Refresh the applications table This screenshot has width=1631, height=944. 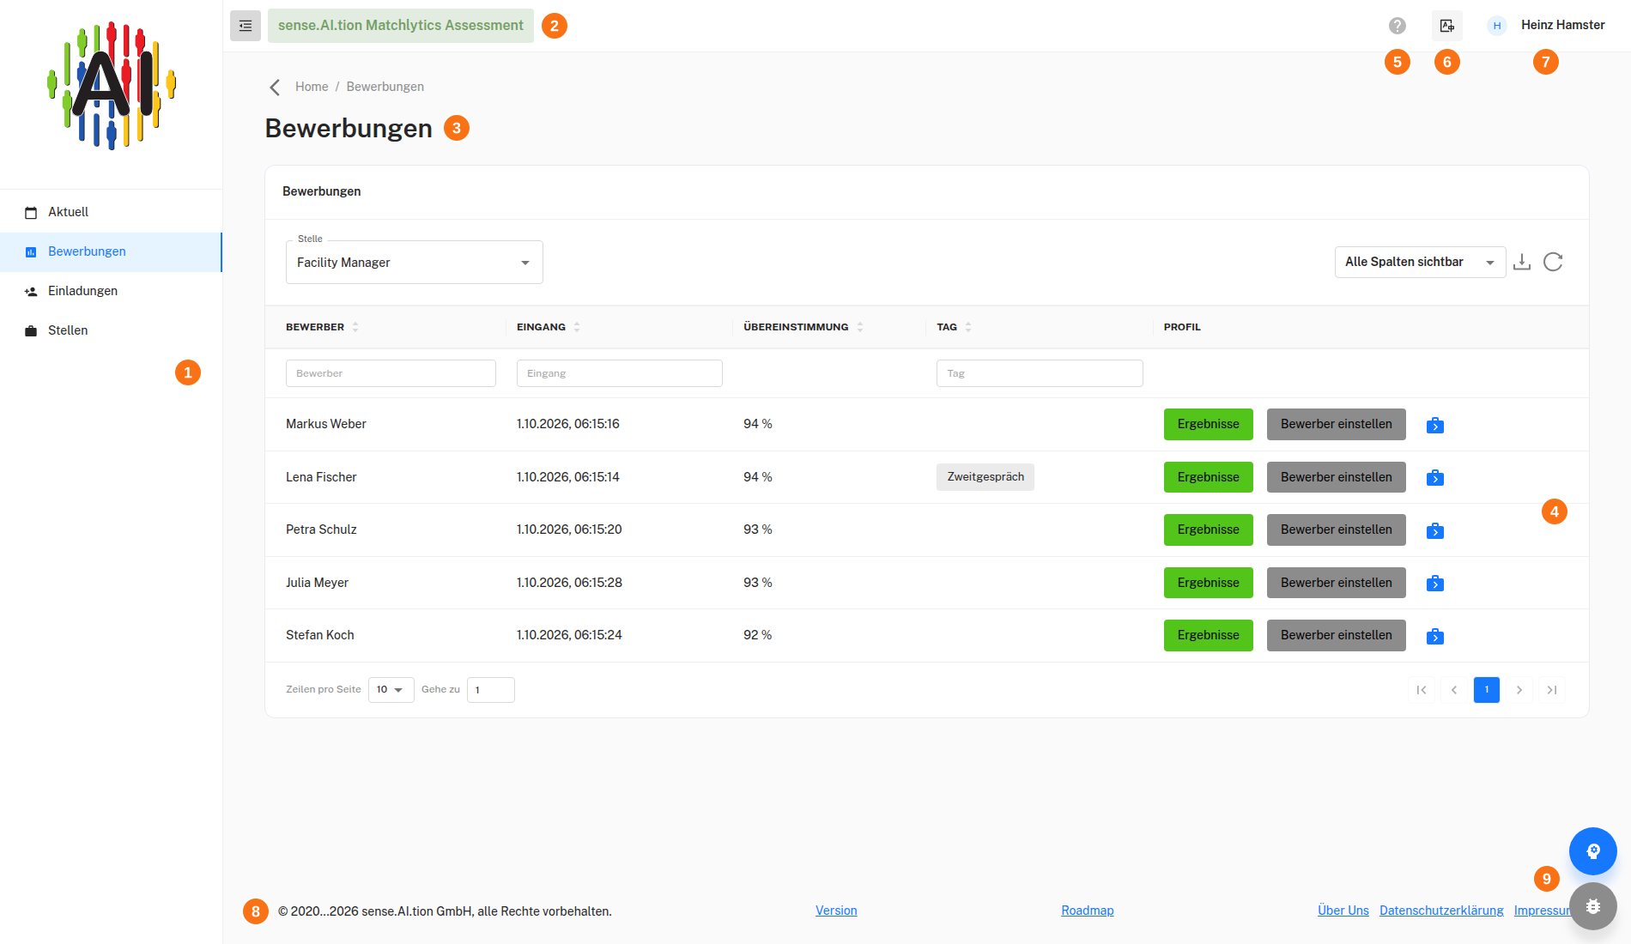[1553, 262]
